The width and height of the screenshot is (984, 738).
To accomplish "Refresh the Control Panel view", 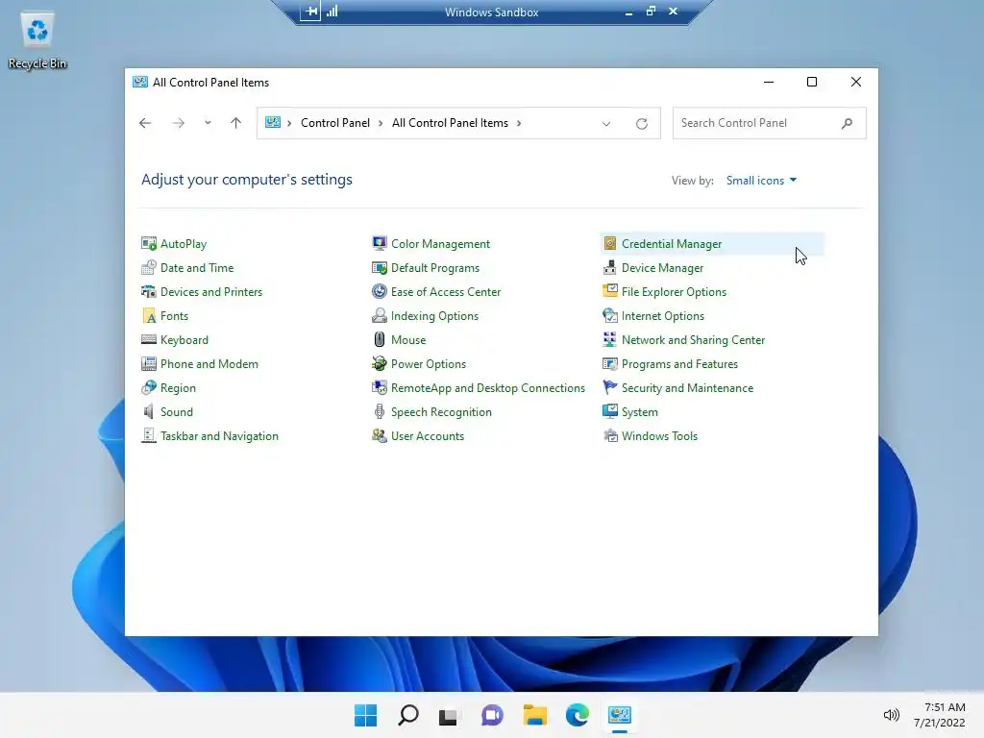I will coord(641,124).
